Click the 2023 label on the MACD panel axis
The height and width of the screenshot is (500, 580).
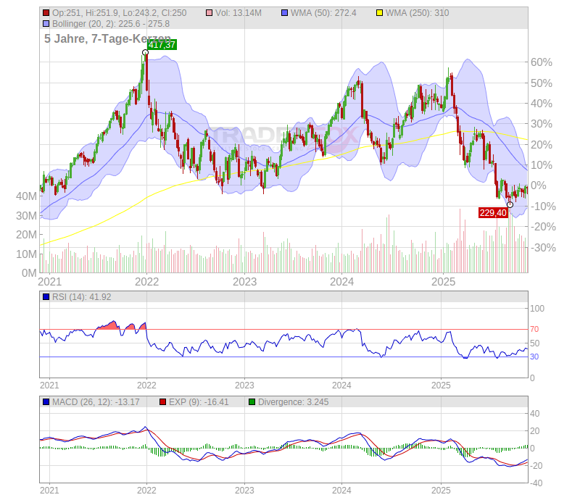click(245, 491)
